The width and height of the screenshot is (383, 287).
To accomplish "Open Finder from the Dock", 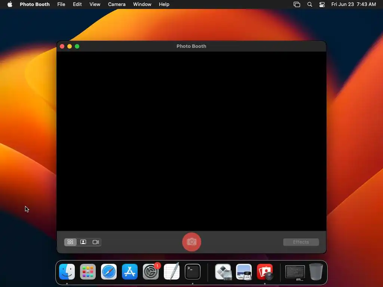I will [67, 272].
